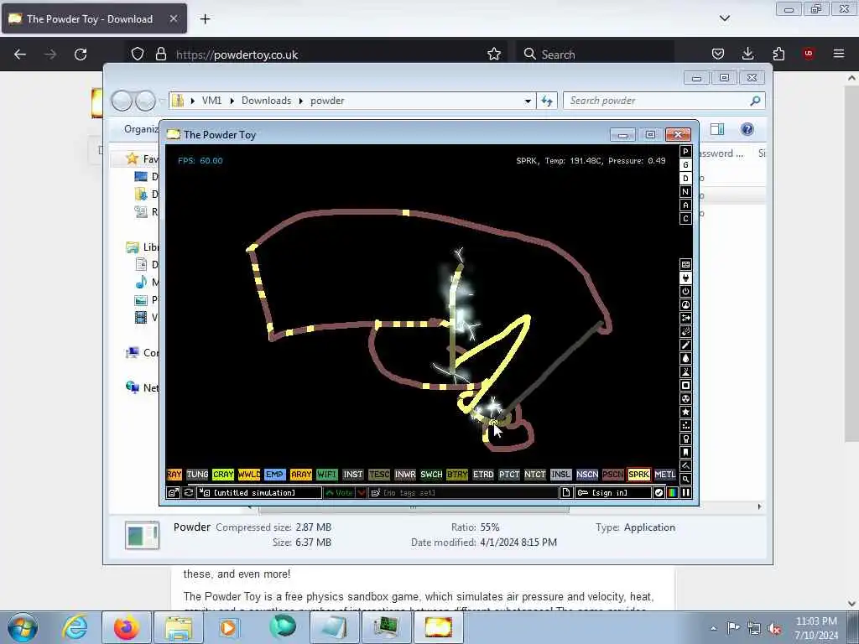Vote the simulation down with red arrow

point(362,493)
